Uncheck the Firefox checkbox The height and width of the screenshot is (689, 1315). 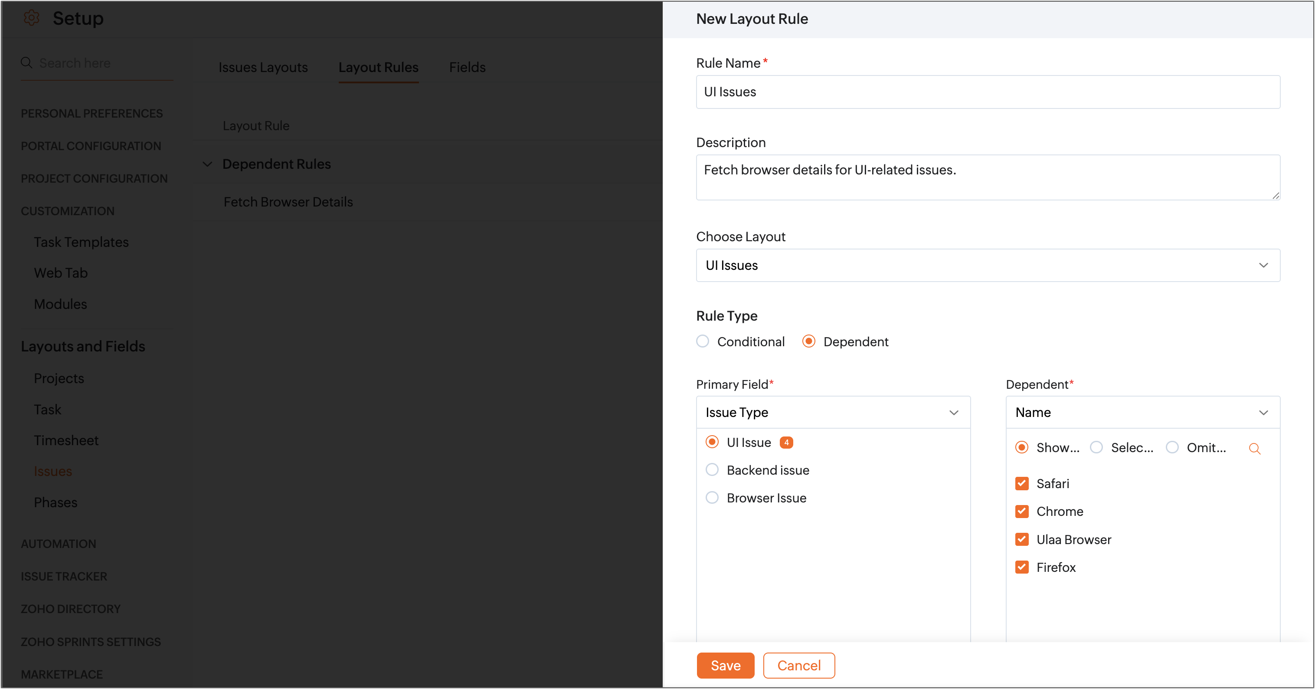1022,567
